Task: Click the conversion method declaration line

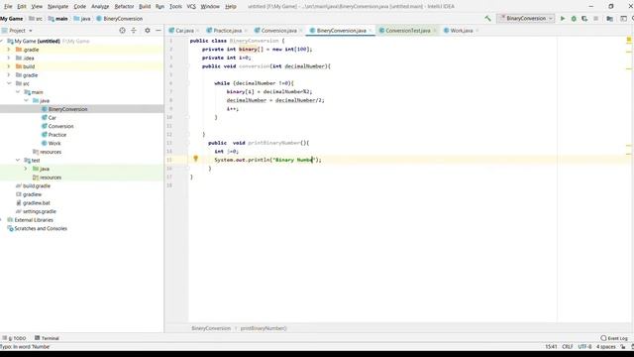Action: coord(266,66)
